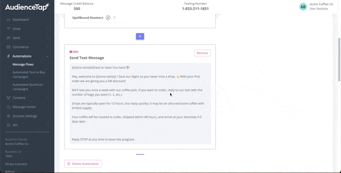Click the SpellBound Roasters label

click(88, 17)
